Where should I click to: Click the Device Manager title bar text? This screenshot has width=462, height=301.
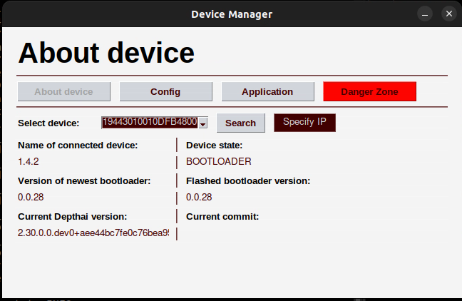coord(231,14)
